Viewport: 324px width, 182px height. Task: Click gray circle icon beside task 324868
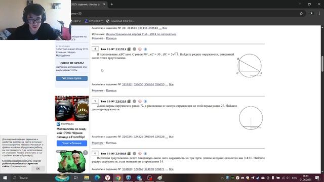(134, 153)
